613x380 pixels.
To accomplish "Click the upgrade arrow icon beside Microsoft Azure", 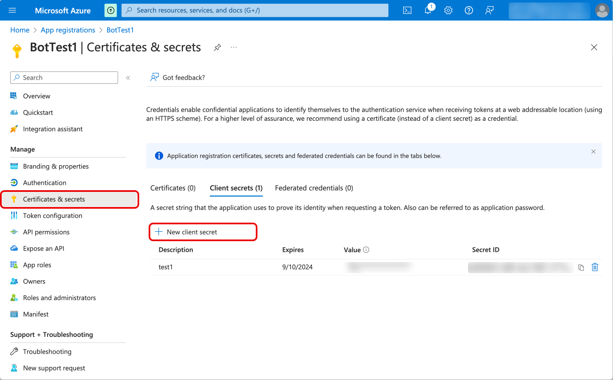I will [x=111, y=10].
